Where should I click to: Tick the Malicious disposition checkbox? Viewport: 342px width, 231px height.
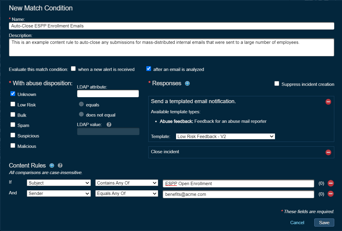coord(13,146)
